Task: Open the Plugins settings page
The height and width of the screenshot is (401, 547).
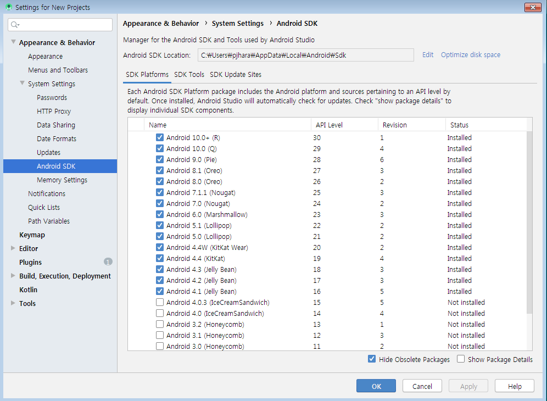Action: [30, 262]
